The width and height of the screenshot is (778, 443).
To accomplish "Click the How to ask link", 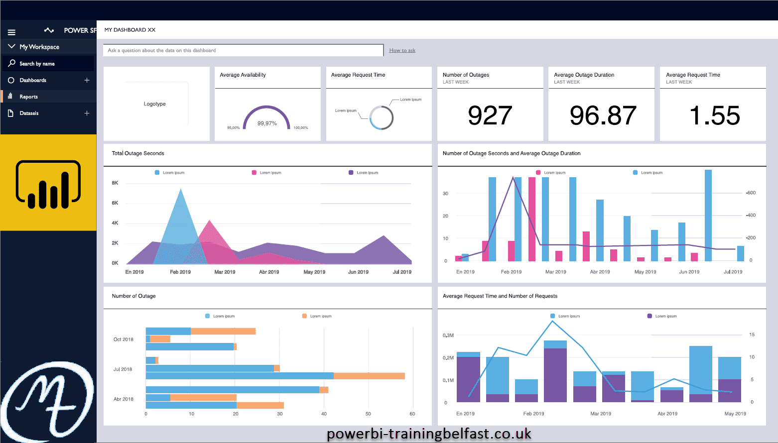I will click(402, 50).
